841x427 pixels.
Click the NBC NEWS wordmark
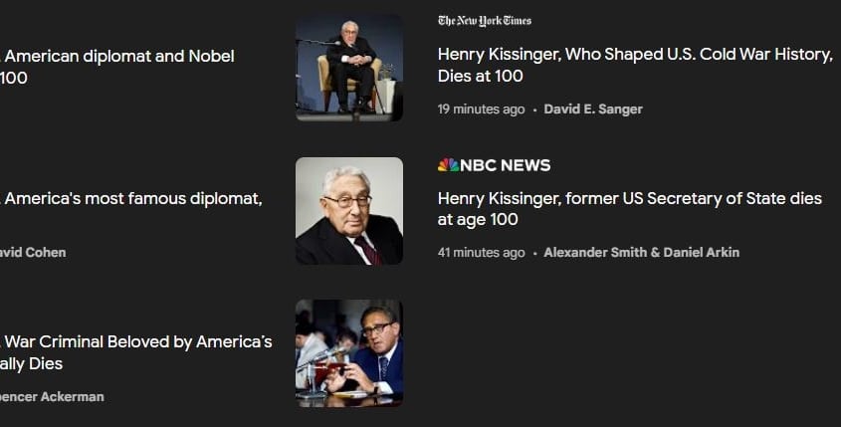coord(506,165)
